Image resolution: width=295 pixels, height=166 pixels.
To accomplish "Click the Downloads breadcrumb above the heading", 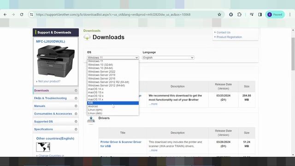I will 92,31.
